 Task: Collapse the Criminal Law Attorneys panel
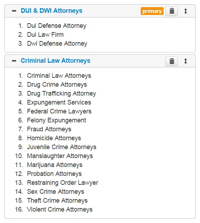coord(14,61)
